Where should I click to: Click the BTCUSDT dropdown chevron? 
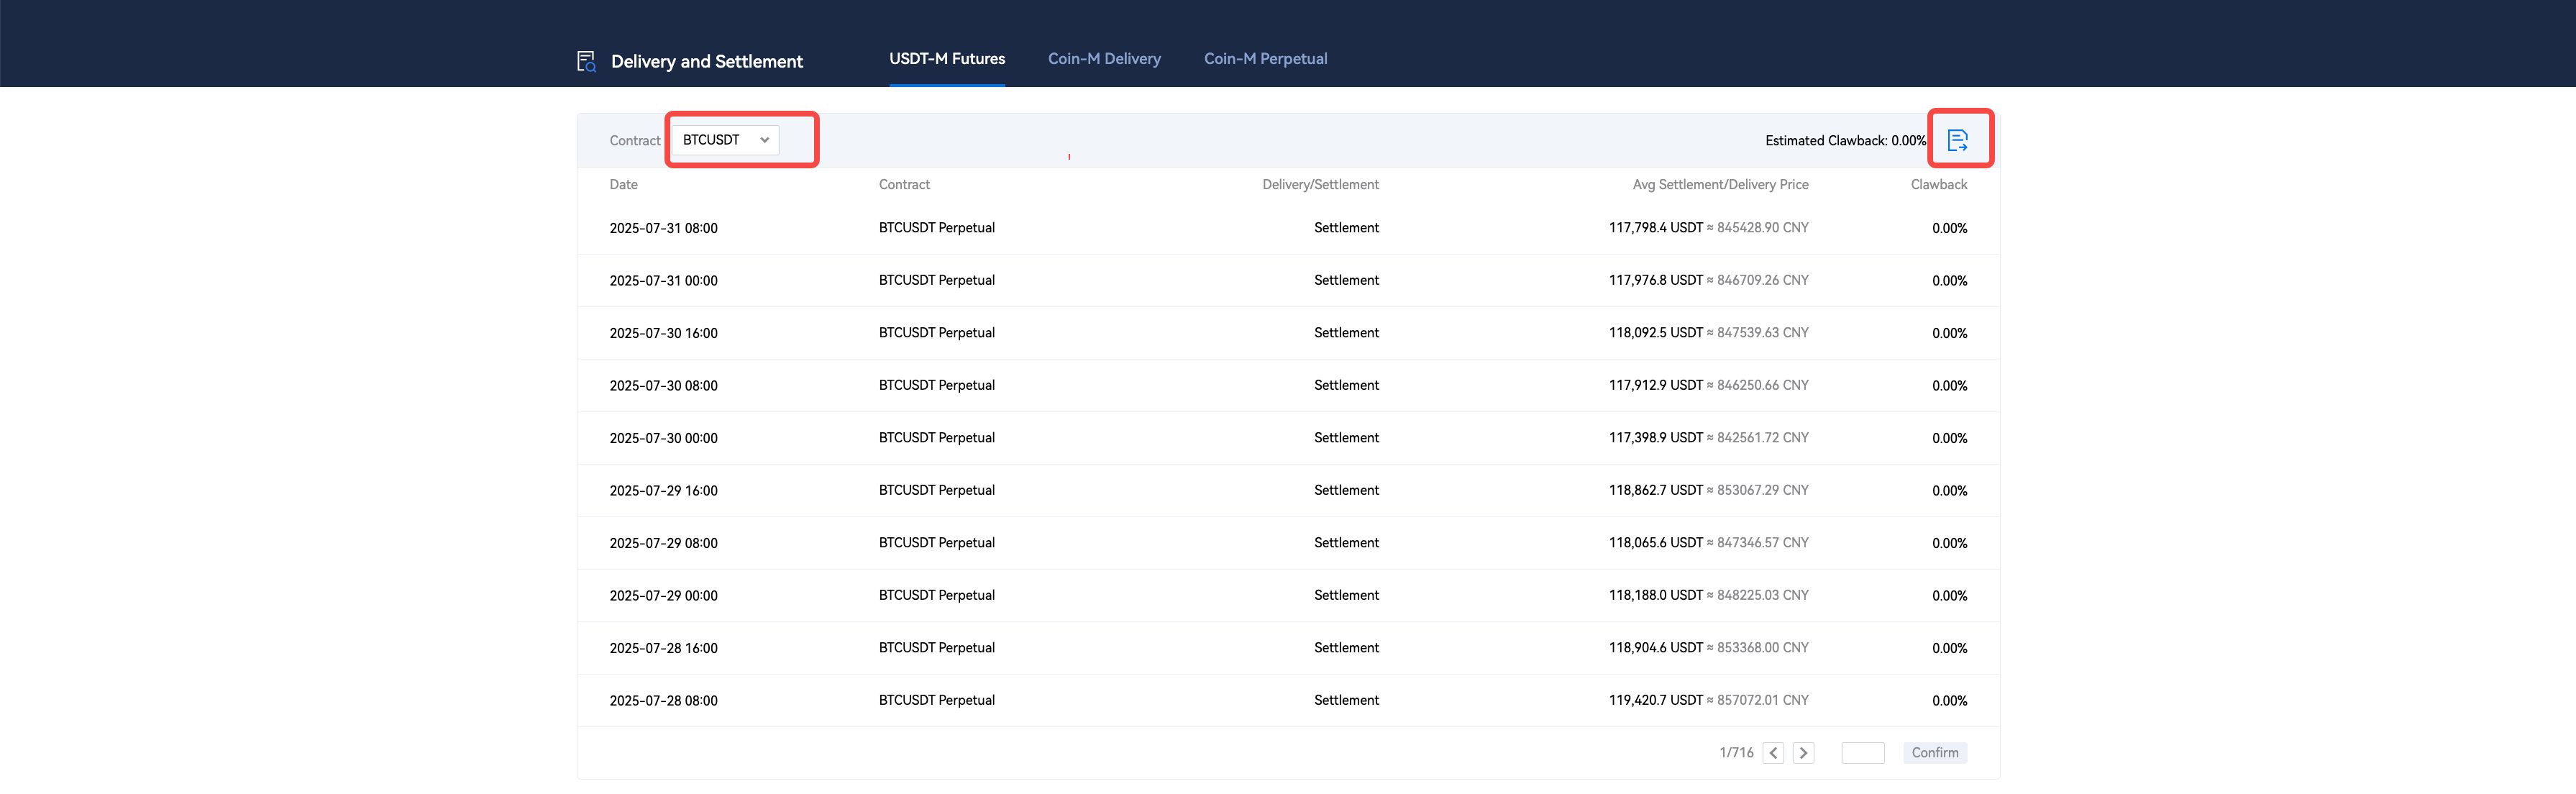point(764,140)
